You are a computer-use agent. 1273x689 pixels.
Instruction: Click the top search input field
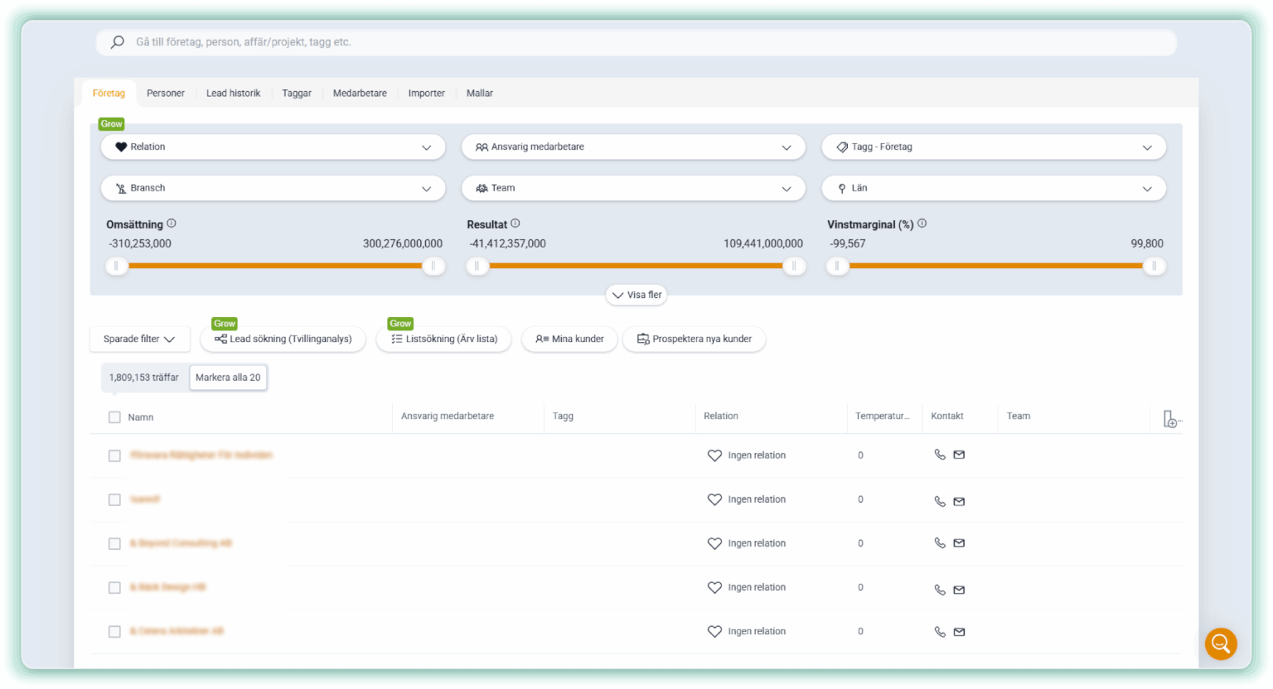click(x=636, y=42)
